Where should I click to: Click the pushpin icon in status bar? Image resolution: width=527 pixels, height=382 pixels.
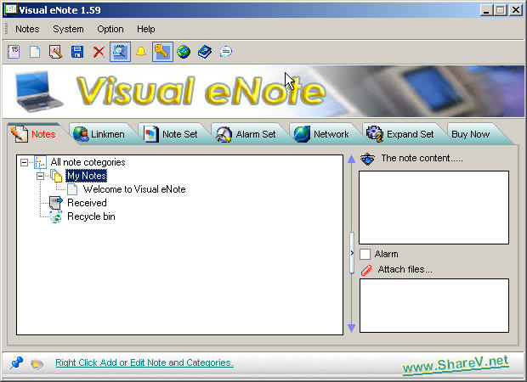point(16,362)
